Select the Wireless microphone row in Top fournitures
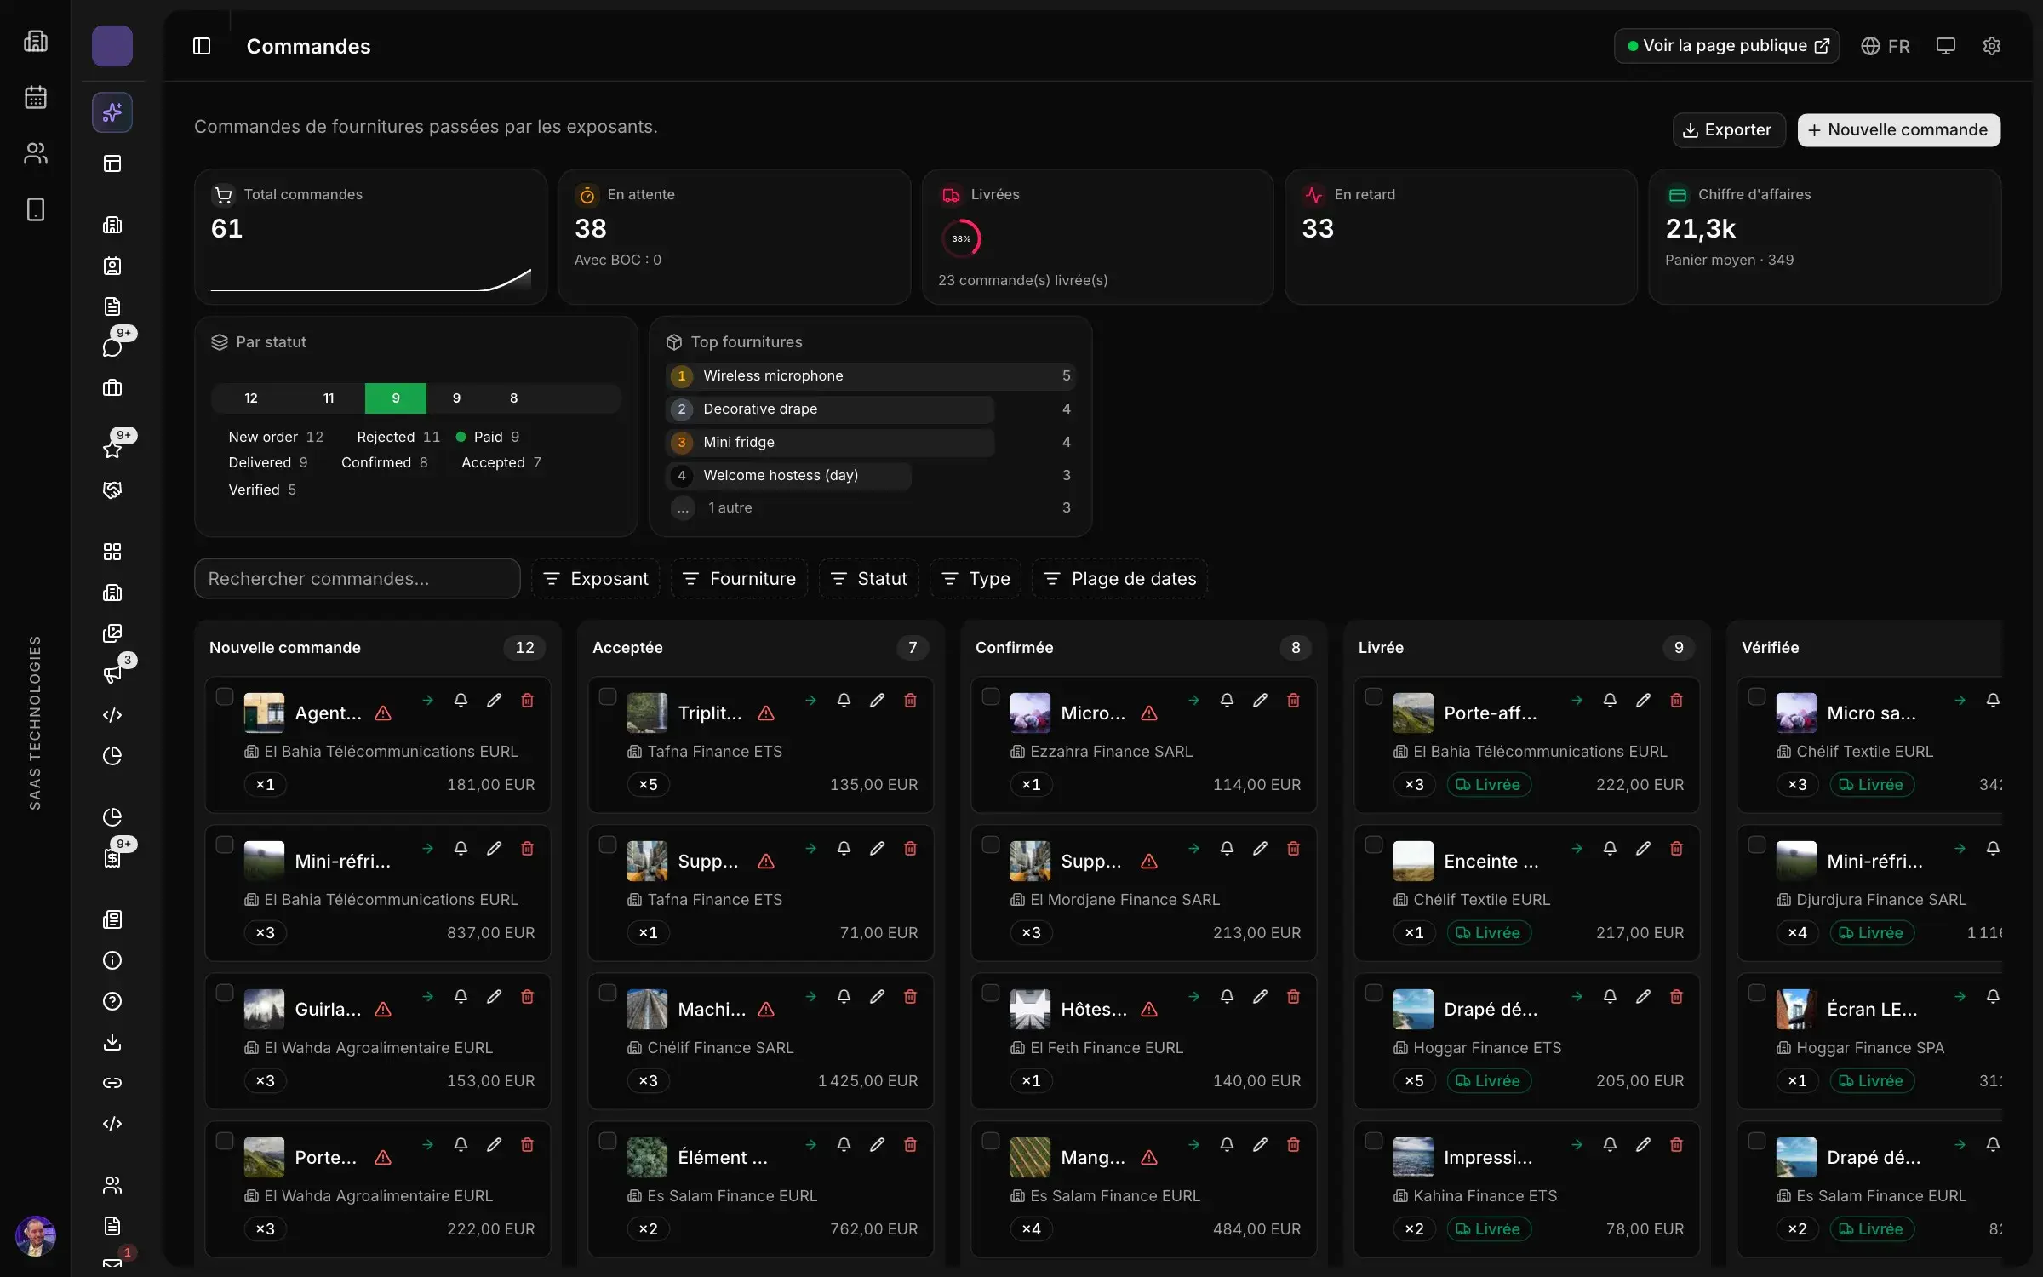Screen dimensions: 2043x1277 coord(871,376)
